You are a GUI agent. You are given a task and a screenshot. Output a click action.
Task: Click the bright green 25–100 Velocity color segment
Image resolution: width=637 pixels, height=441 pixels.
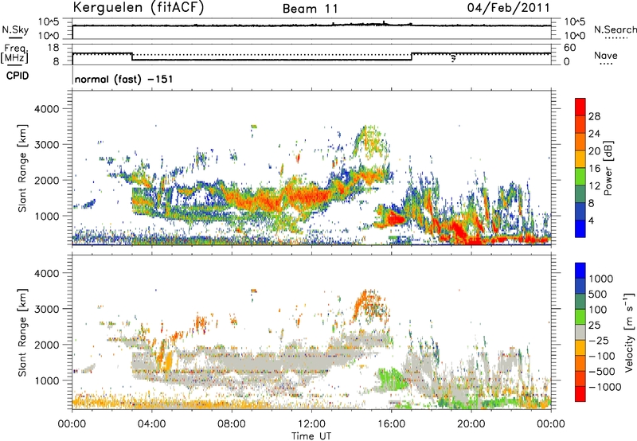[x=580, y=317]
